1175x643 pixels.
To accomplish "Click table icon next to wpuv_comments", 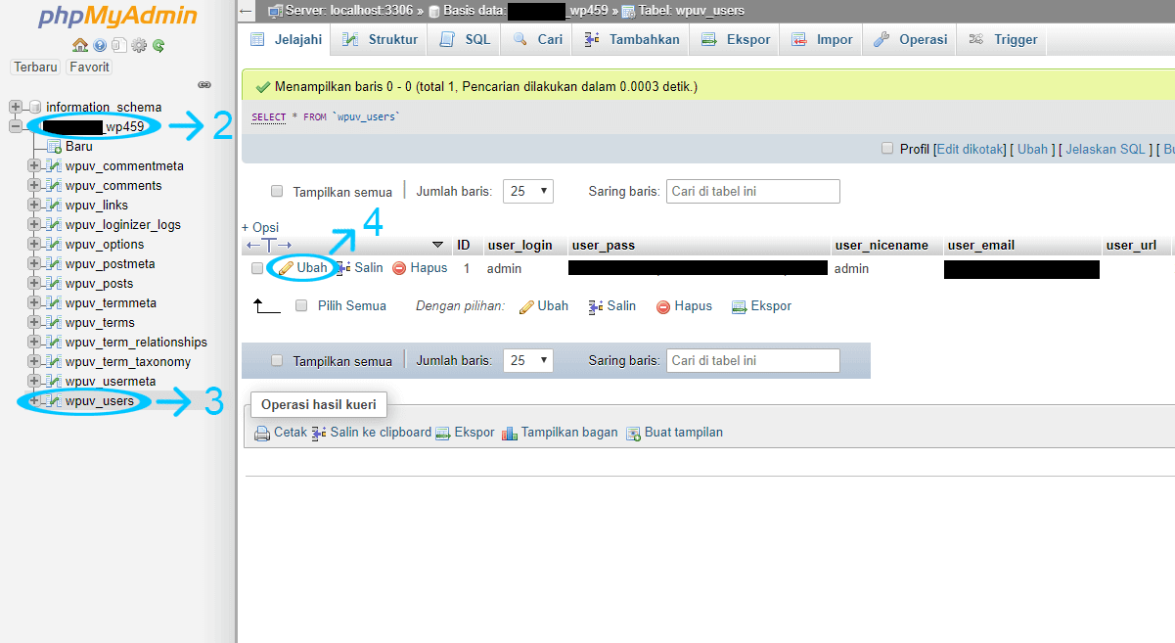I will coord(54,185).
